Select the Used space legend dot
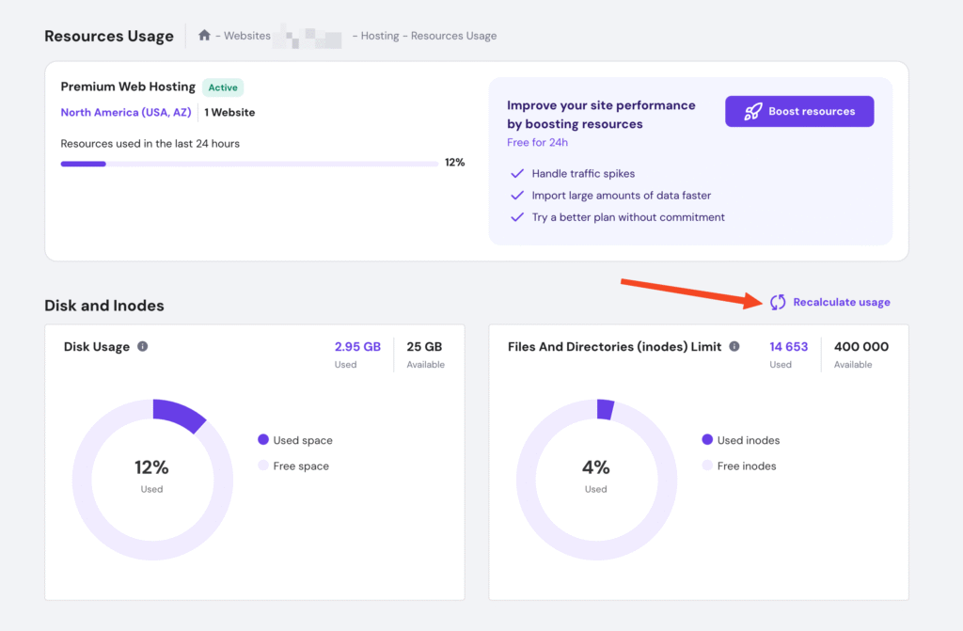 [263, 440]
